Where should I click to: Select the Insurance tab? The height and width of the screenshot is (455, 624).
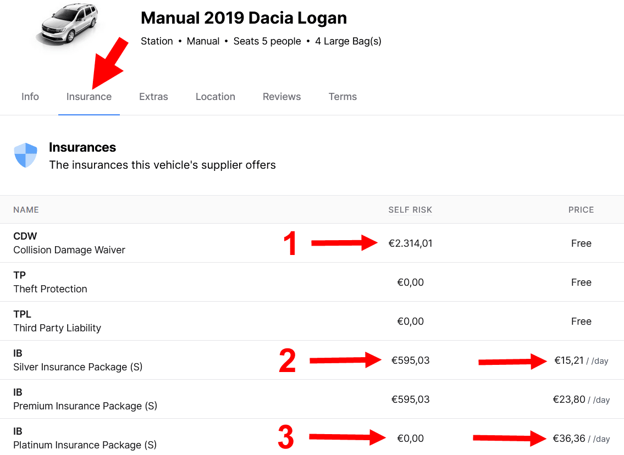coord(89,97)
